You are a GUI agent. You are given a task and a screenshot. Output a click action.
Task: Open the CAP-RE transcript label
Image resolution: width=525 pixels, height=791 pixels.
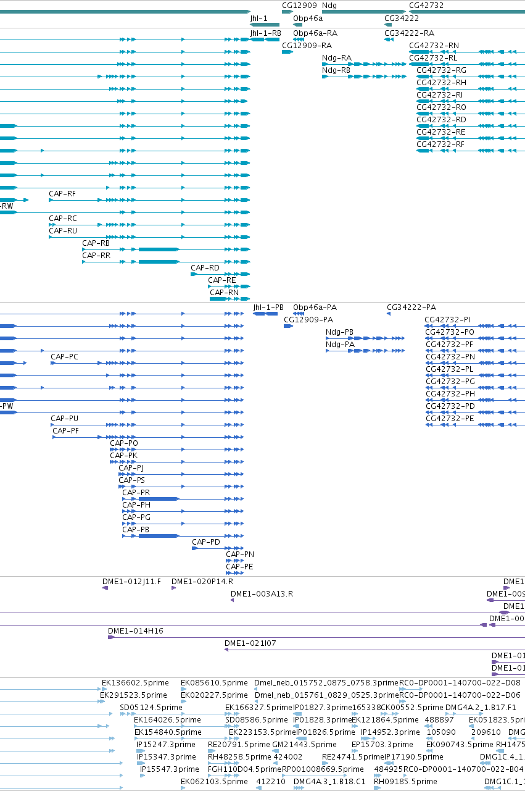[221, 280]
